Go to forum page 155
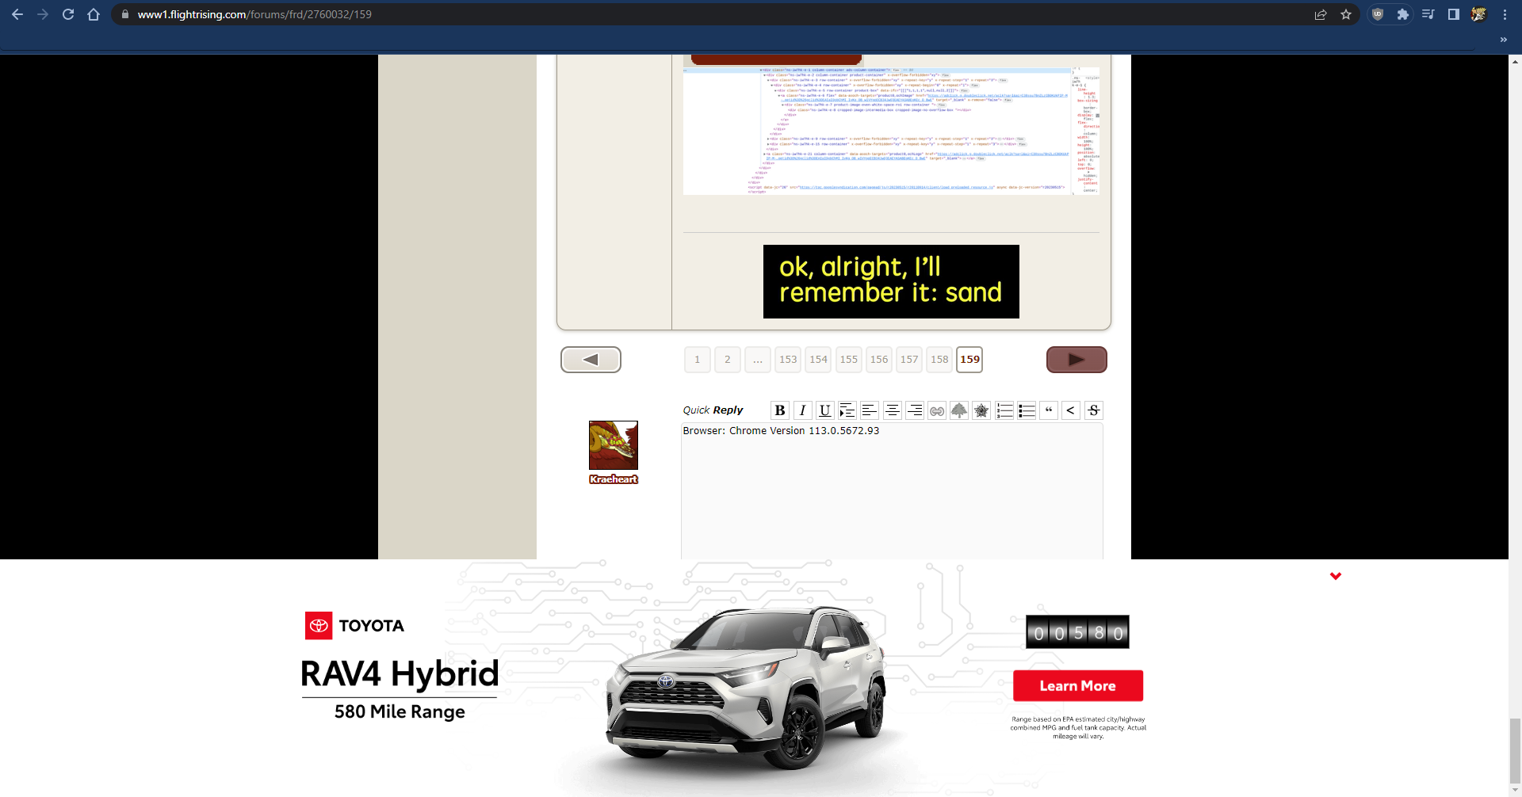This screenshot has width=1522, height=797. click(849, 360)
